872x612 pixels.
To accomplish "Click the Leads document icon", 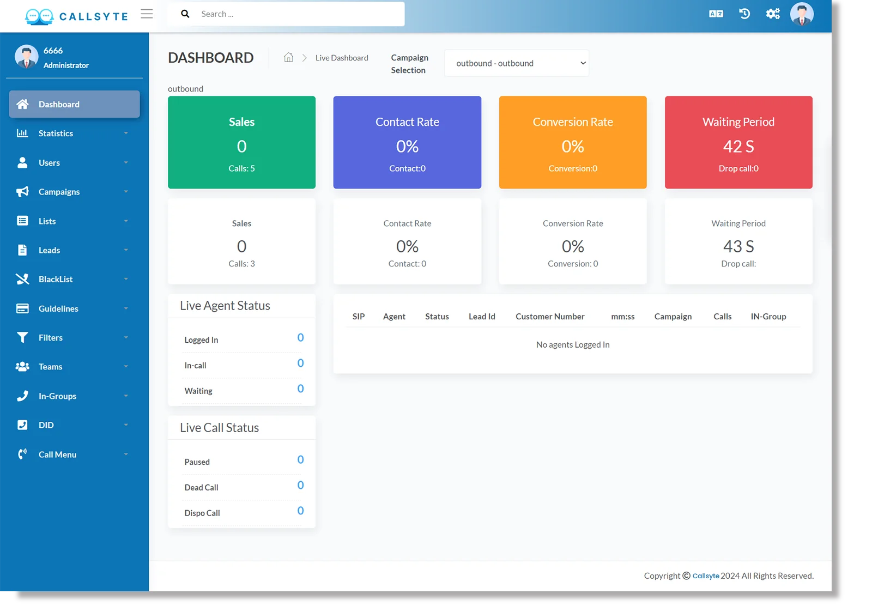I will (22, 250).
